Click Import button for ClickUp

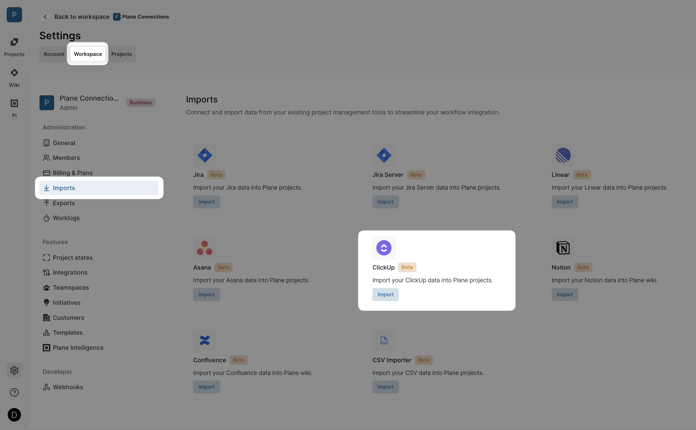385,295
